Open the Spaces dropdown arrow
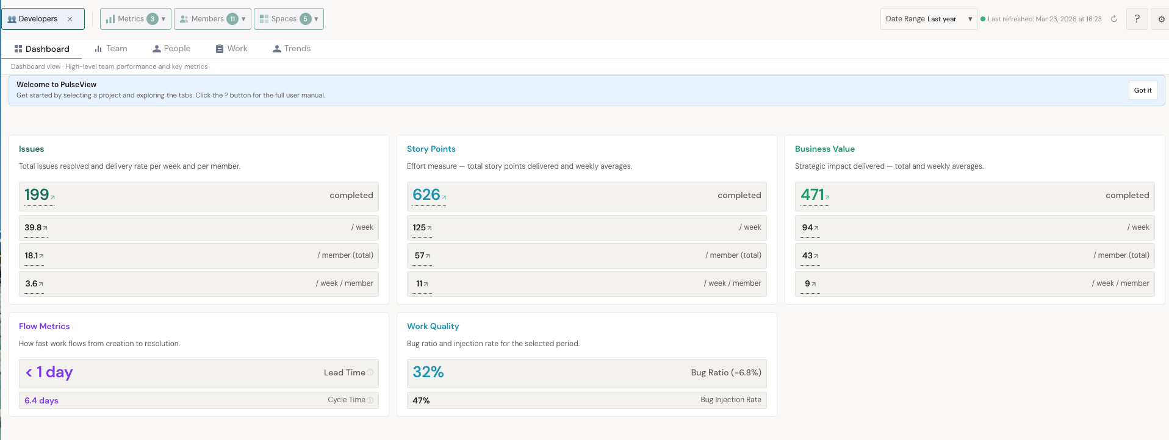Viewport: 1169px width, 440px height. tap(316, 19)
